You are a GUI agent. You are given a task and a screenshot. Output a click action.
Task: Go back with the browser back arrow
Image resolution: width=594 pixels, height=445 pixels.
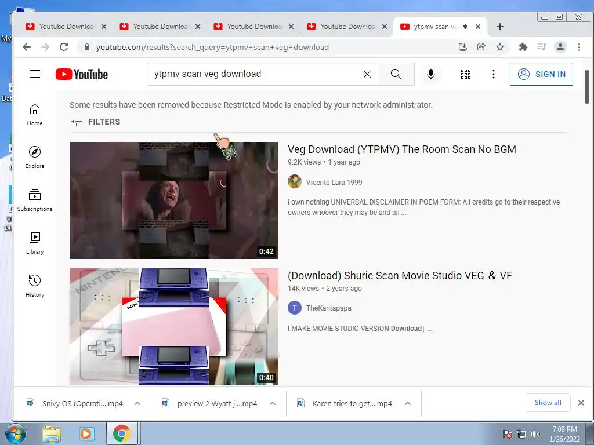[x=27, y=47]
